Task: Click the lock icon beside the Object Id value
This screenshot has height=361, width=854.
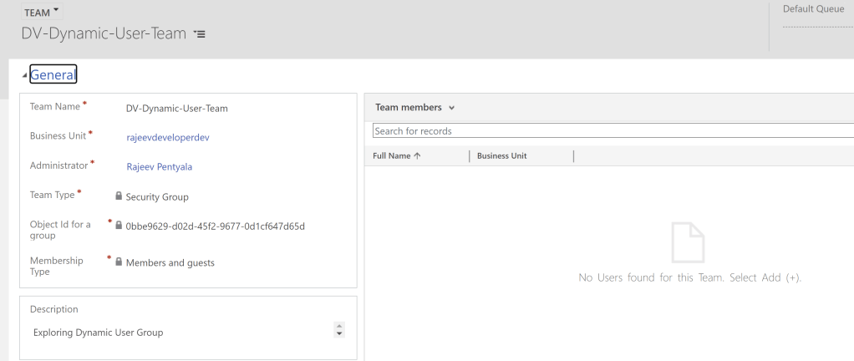Action: tap(119, 226)
